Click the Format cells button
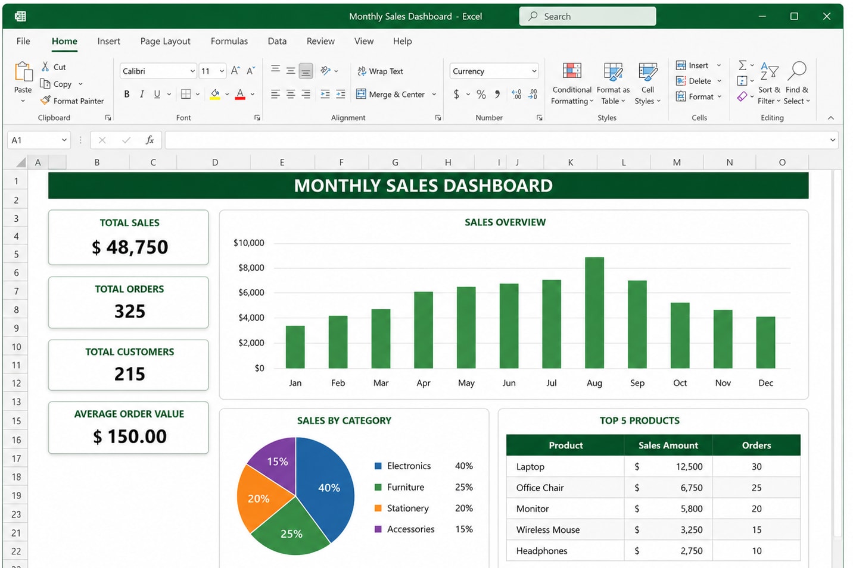 coord(699,96)
